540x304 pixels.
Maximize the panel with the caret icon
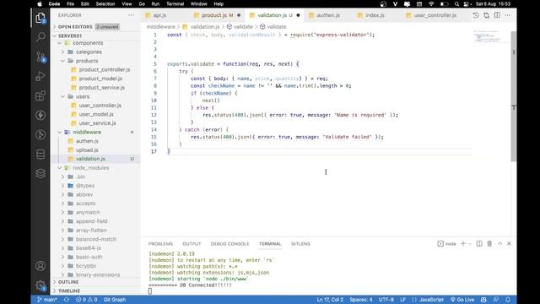(x=500, y=244)
